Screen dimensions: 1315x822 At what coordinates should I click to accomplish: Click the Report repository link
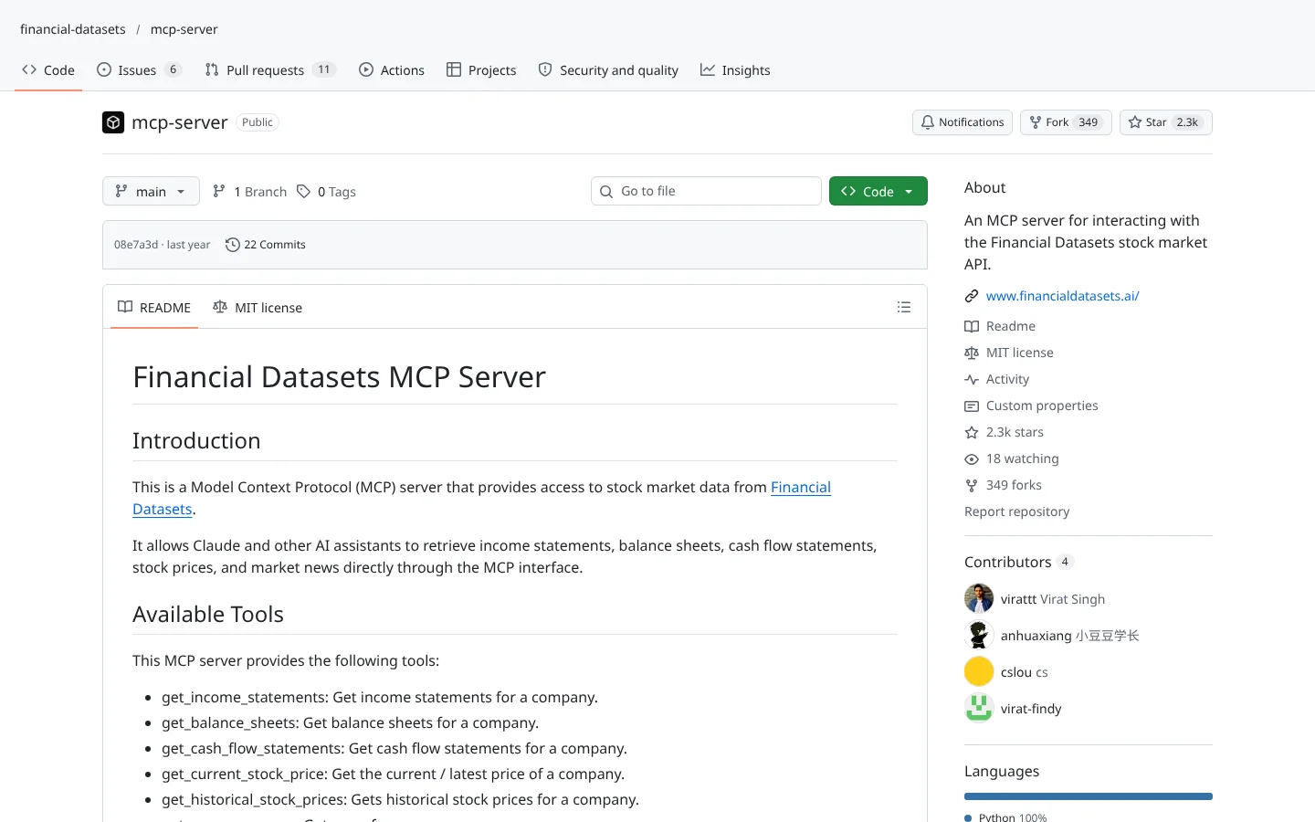tap(1016, 511)
